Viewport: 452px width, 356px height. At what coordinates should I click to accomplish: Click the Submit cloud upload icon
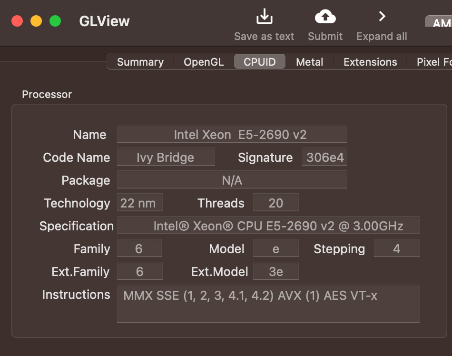[325, 16]
